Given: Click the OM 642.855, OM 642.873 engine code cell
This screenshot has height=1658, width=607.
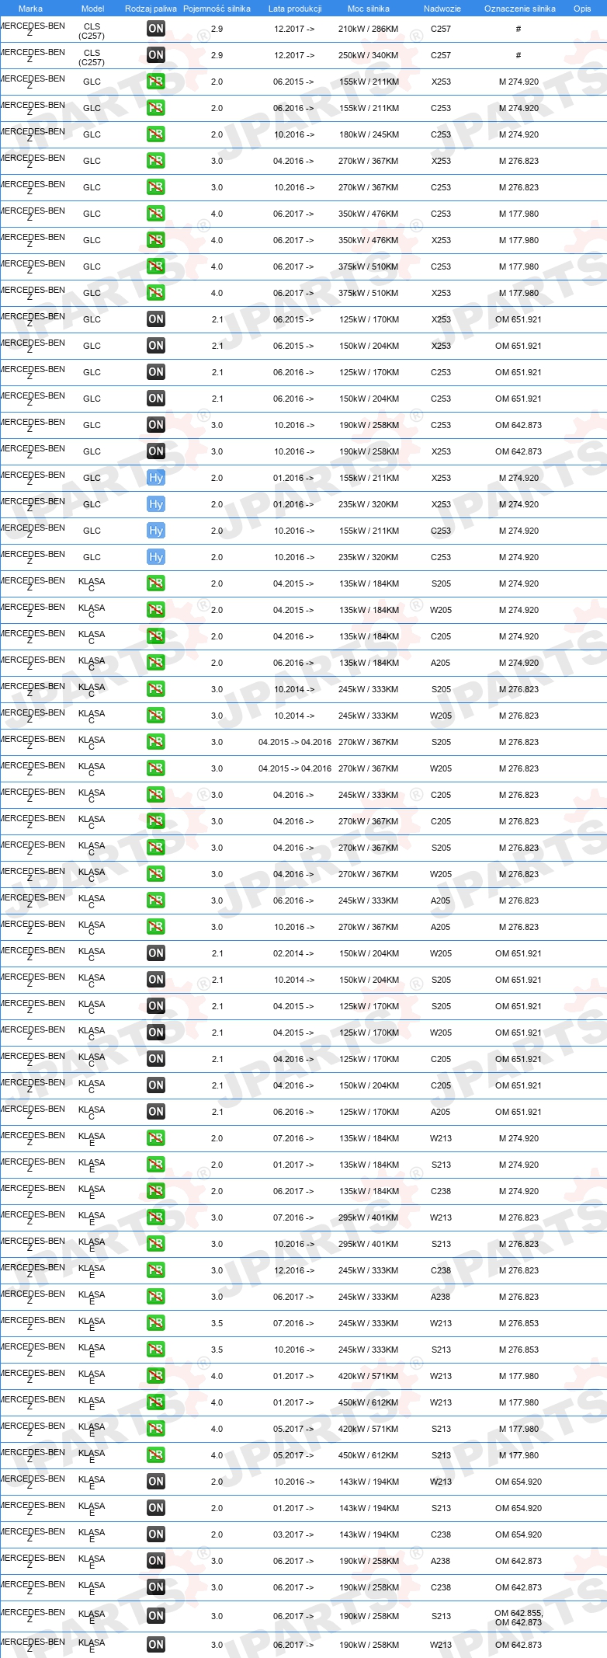Looking at the screenshot, I should pyautogui.click(x=519, y=1617).
